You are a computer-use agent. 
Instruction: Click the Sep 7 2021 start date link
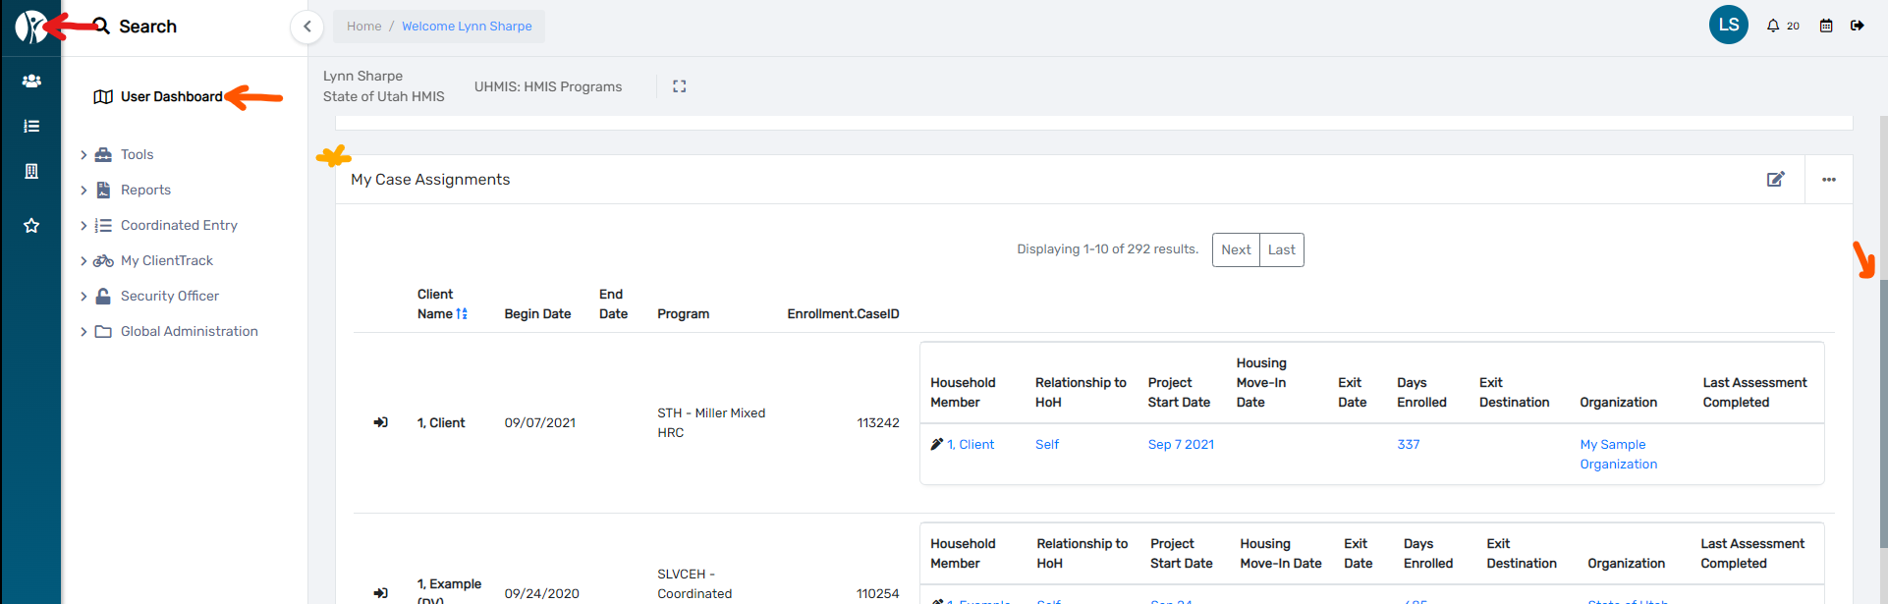tap(1181, 444)
